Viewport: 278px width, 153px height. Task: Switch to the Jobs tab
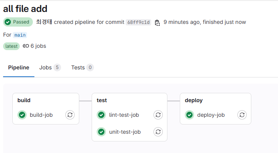pyautogui.click(x=50, y=67)
